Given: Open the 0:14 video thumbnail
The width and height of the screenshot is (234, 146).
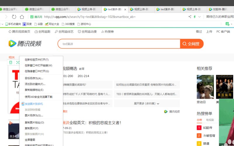Looking at the screenshot, I should coord(14,129).
